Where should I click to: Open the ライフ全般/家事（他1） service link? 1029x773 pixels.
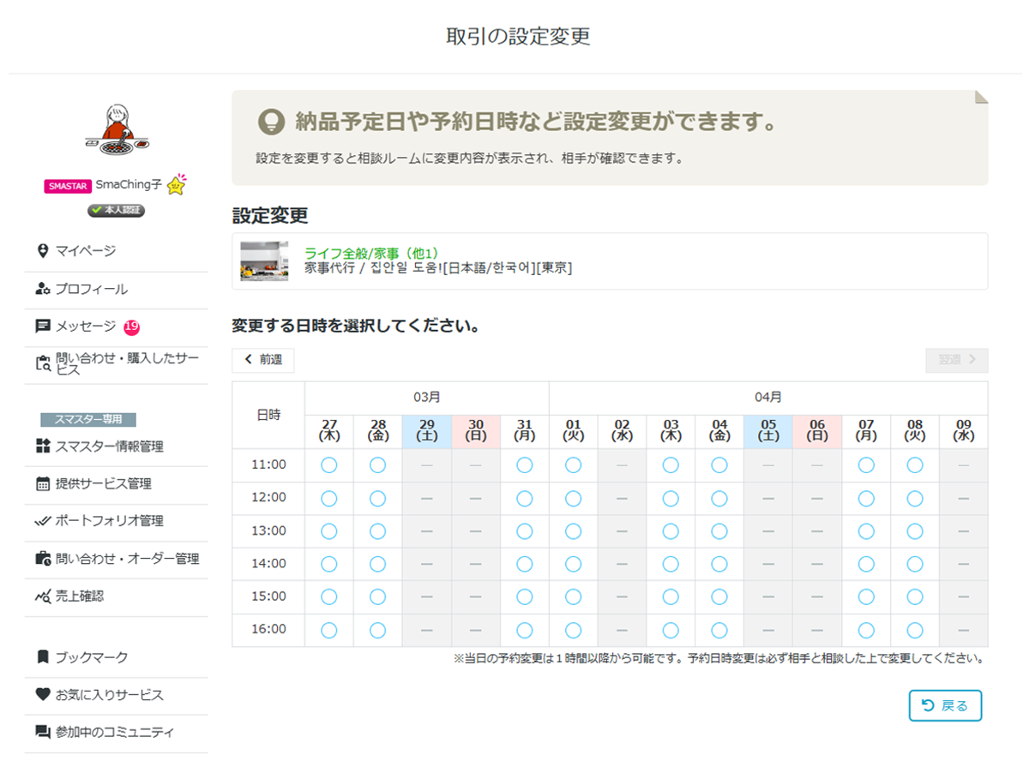[x=371, y=253]
